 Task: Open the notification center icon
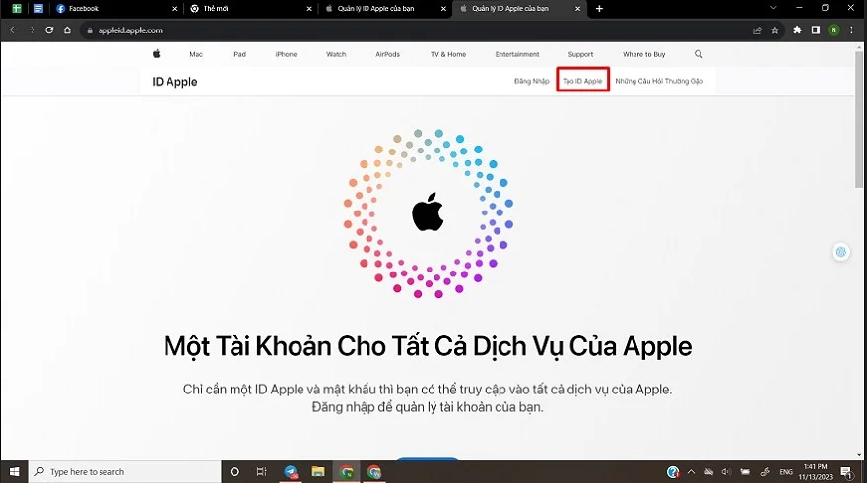[x=845, y=472]
